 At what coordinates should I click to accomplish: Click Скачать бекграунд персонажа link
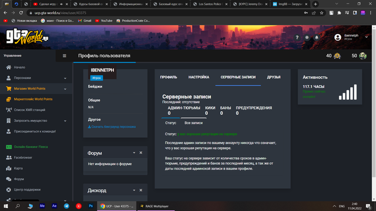[112, 127]
